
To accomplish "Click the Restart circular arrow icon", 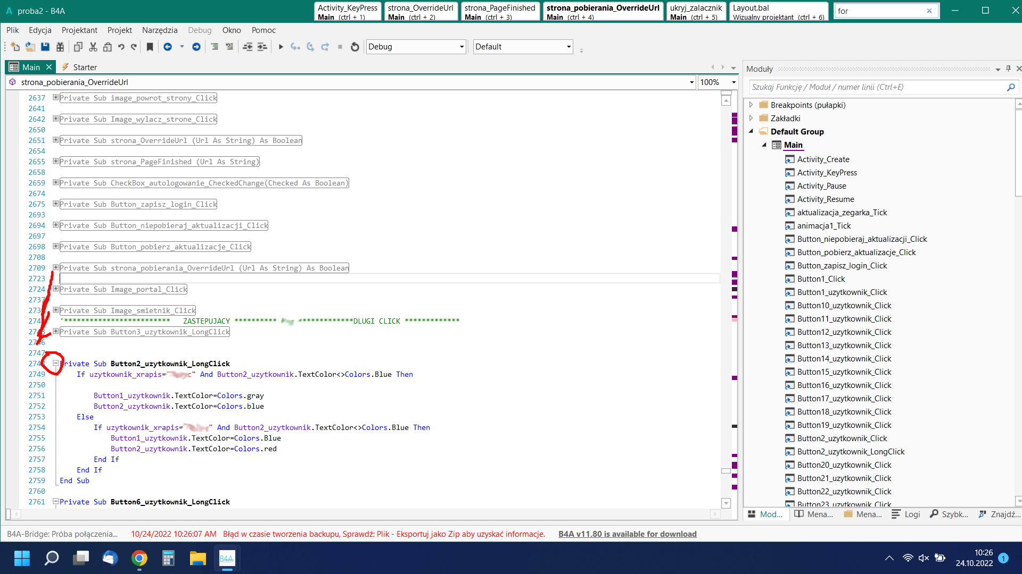I will pyautogui.click(x=355, y=47).
